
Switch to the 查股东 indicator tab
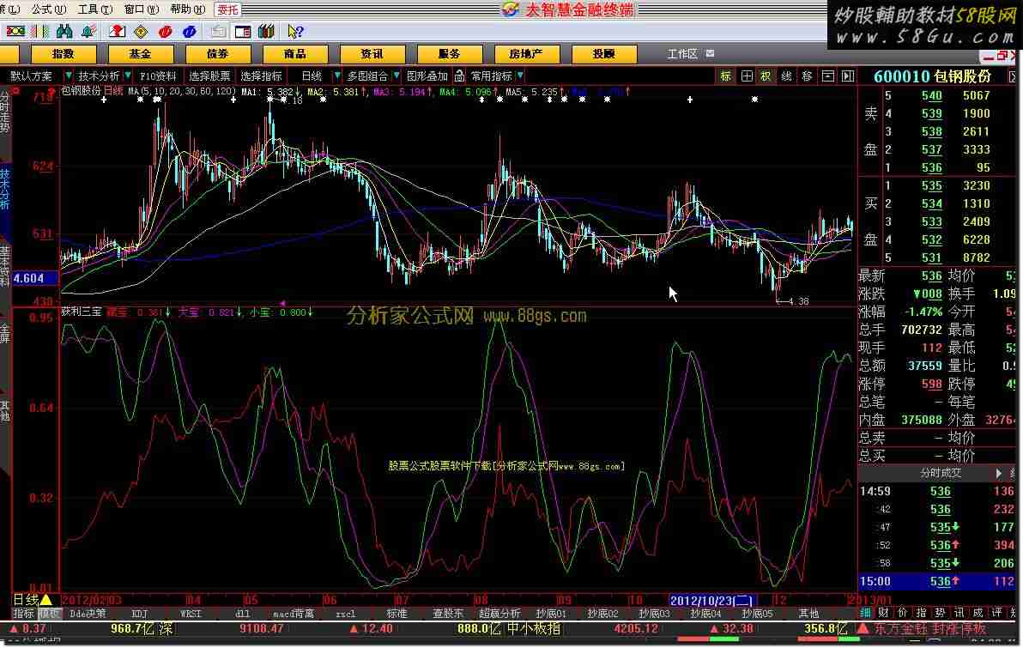tap(448, 614)
